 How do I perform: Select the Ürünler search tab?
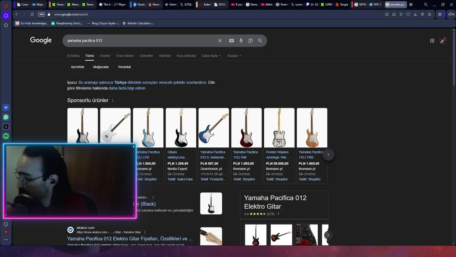pyautogui.click(x=105, y=56)
